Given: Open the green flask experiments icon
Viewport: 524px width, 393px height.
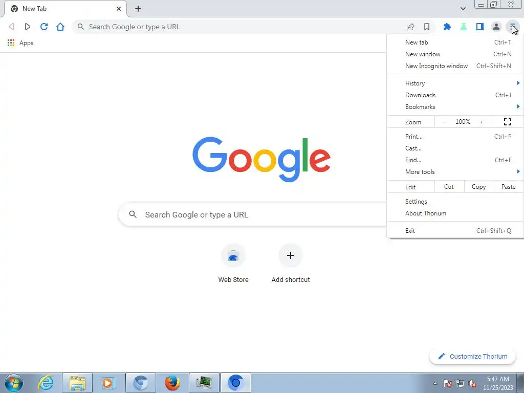Looking at the screenshot, I should [x=463, y=27].
